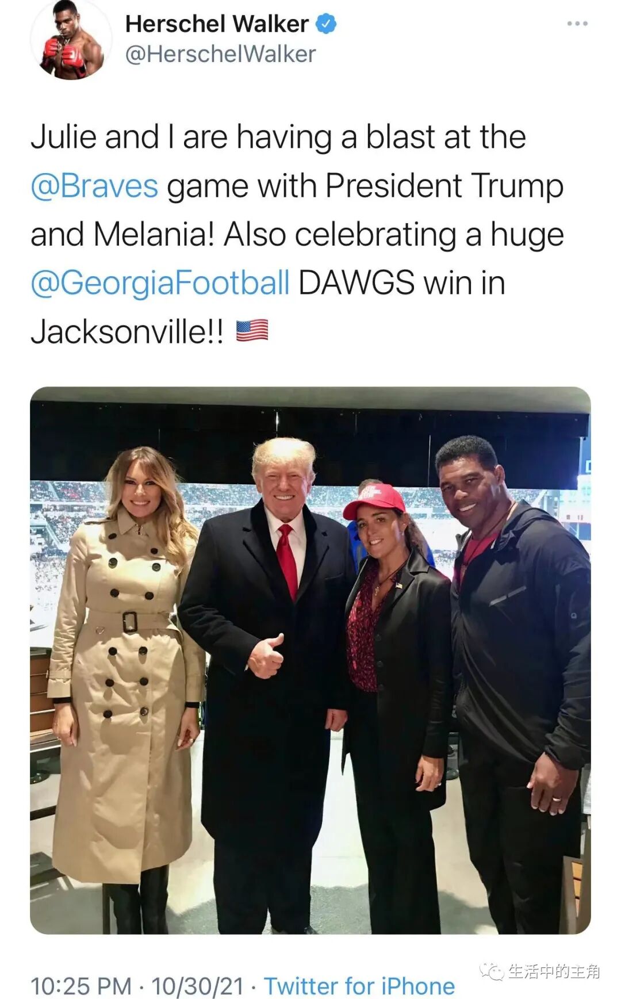Tap the 10/30/21 date text
Image resolution: width=621 pixels, height=999 pixels.
tap(197, 986)
